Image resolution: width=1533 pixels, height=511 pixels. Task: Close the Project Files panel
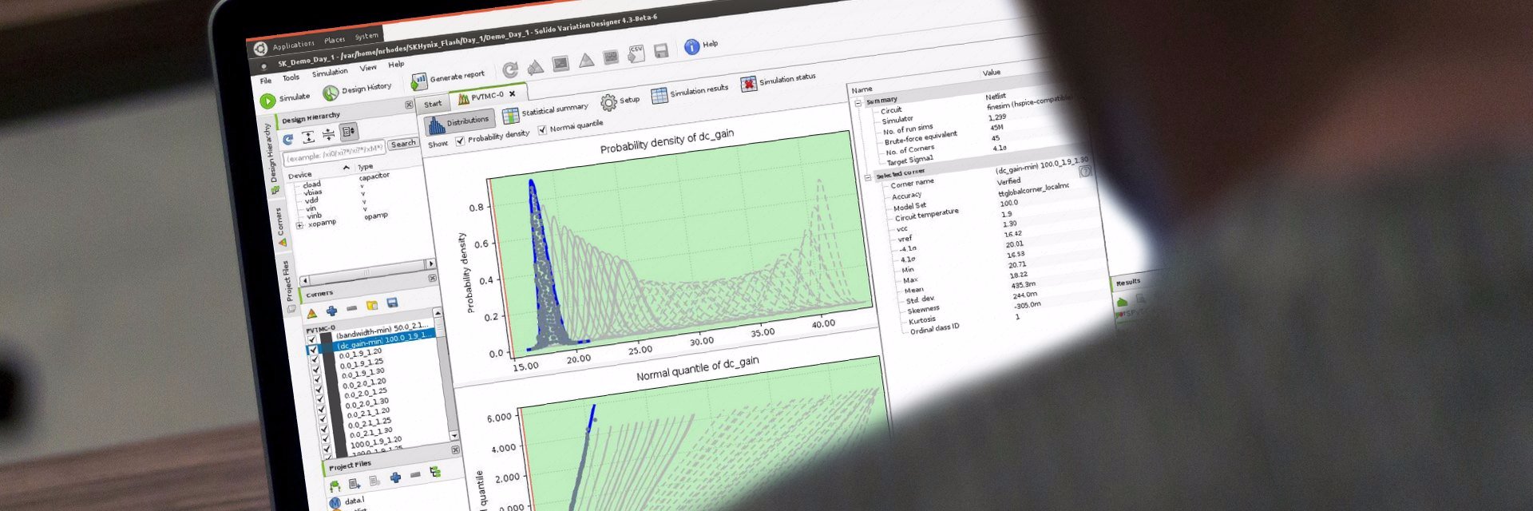coord(455,450)
